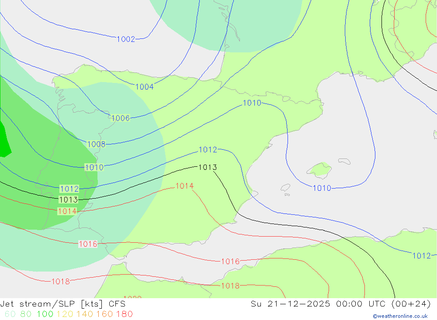The width and height of the screenshot is (437, 320).
Task: Click the 'Su 21-12-2025 00:00 UTC (00+24)' timestamp
Action: tap(340, 304)
